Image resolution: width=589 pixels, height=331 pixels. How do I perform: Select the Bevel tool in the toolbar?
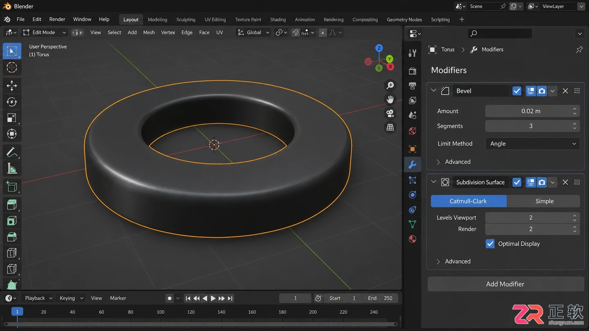click(x=12, y=237)
